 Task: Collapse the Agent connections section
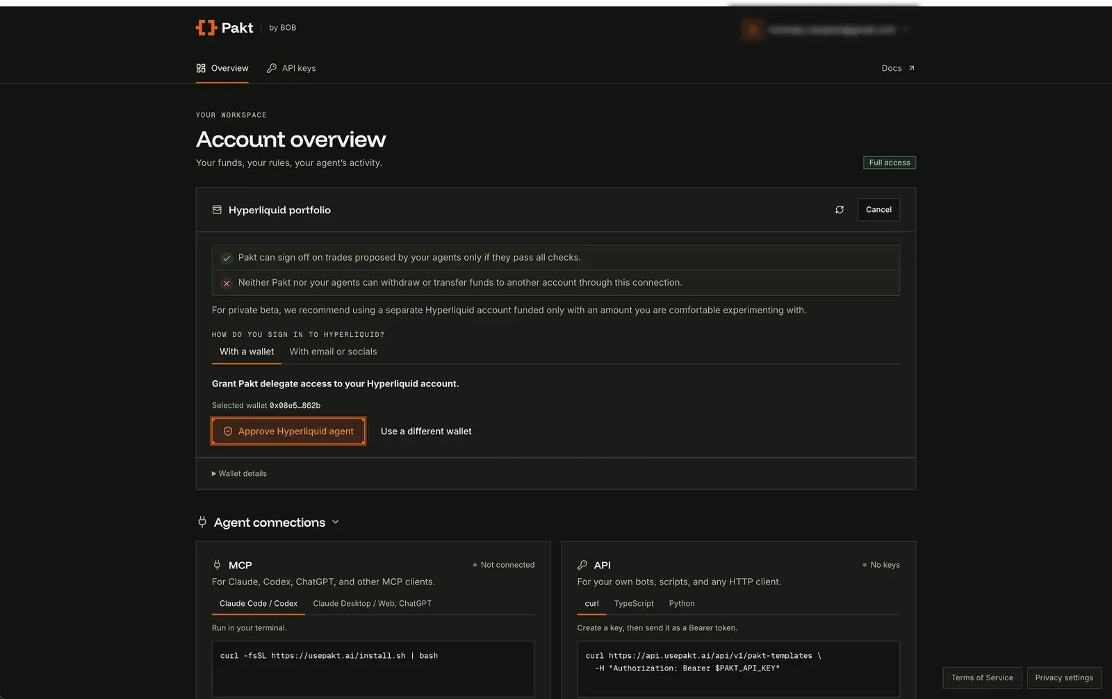(x=336, y=522)
